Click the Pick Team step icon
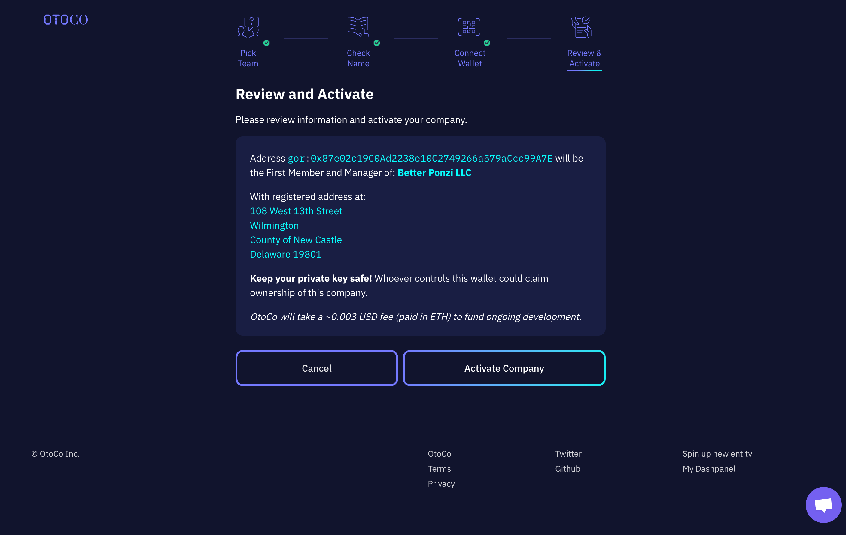This screenshot has width=846, height=535. point(248,27)
